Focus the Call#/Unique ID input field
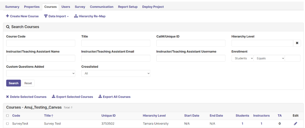 pos(191,43)
